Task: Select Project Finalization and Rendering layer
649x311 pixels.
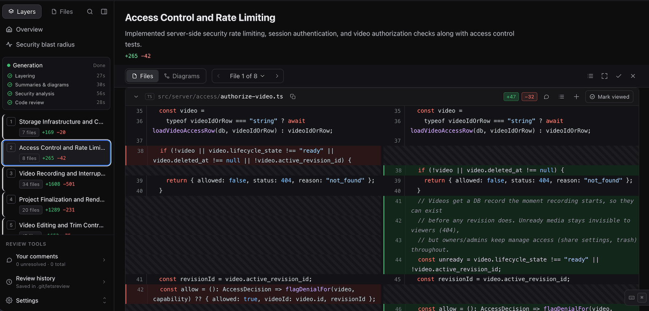Action: pos(56,204)
